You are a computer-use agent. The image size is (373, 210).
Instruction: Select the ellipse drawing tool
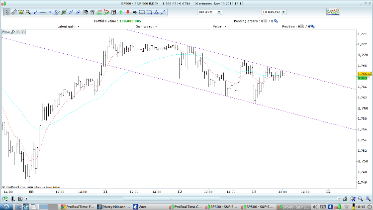[x=149, y=12]
